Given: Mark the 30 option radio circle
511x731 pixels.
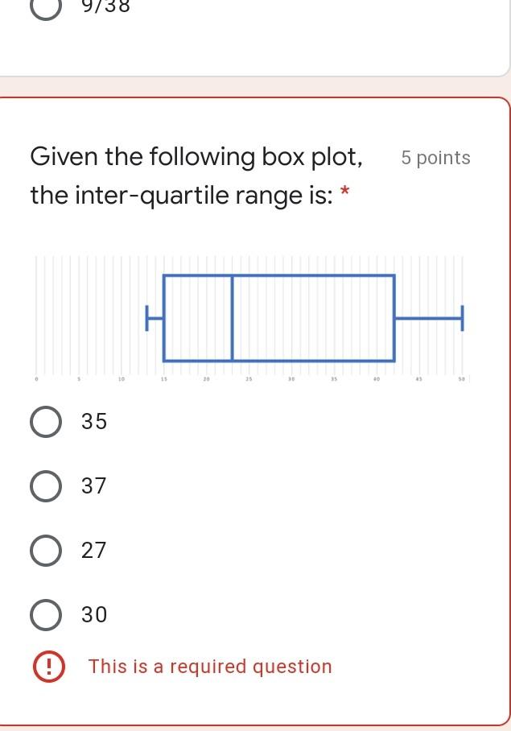Looking at the screenshot, I should [46, 615].
